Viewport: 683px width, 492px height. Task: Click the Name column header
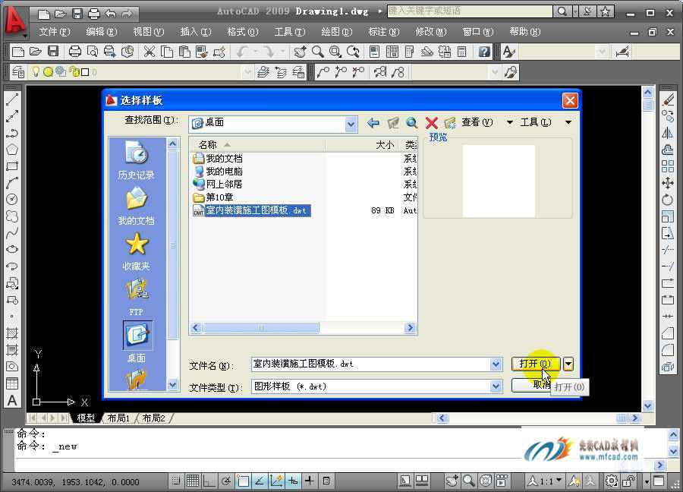click(257, 145)
